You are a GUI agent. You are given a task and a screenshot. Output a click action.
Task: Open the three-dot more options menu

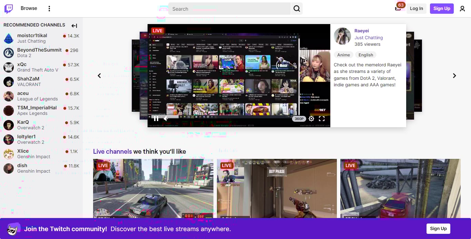tap(49, 9)
